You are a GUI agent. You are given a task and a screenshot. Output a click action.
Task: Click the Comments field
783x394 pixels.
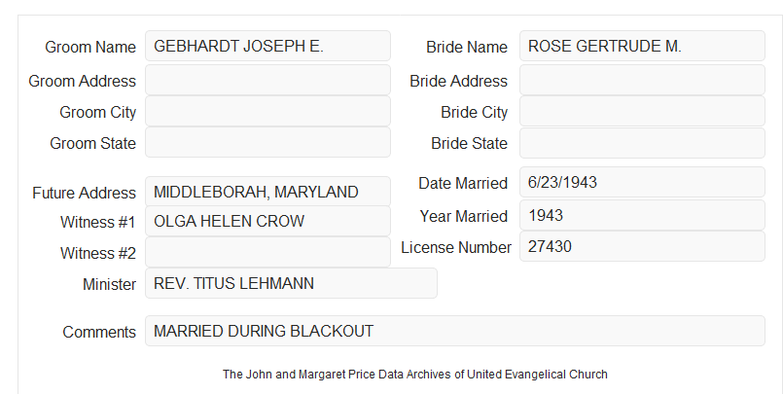click(x=455, y=331)
